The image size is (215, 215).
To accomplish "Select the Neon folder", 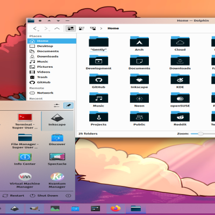I will [139, 100].
